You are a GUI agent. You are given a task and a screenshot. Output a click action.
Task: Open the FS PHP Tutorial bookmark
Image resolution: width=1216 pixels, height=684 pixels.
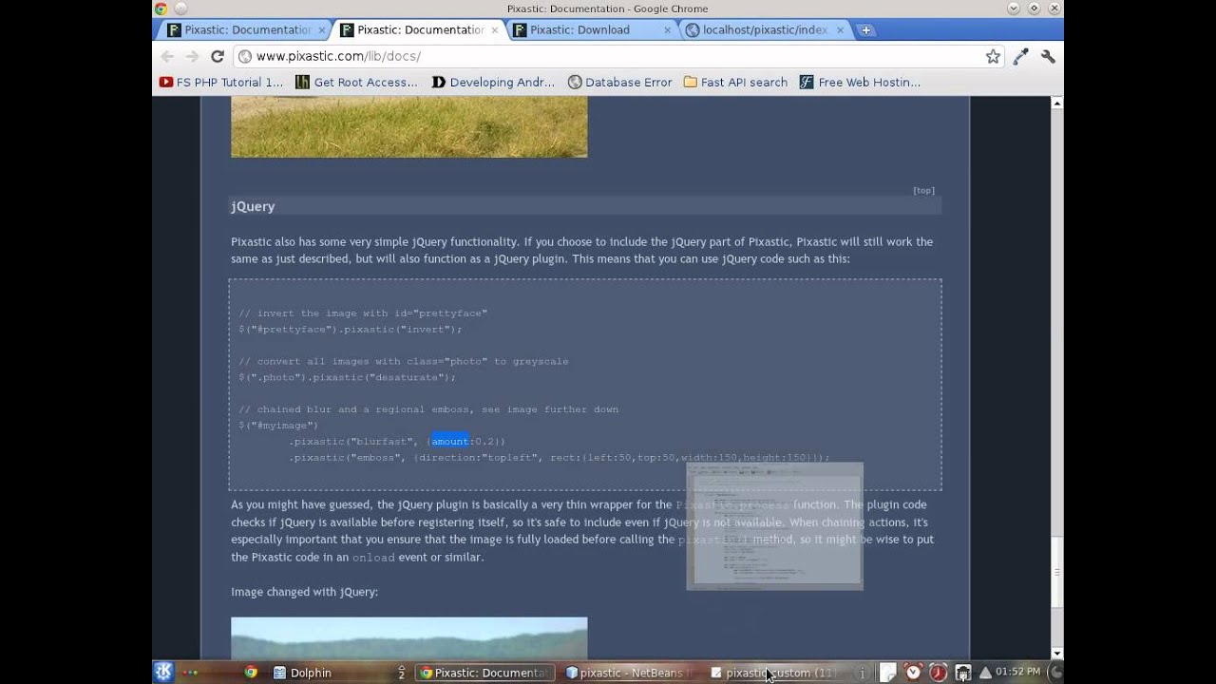coord(221,83)
